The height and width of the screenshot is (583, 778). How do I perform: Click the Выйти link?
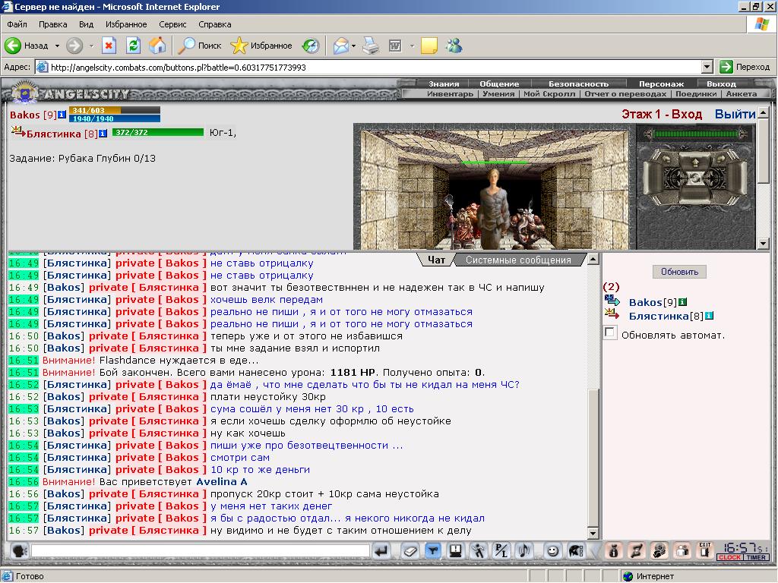[x=735, y=114]
